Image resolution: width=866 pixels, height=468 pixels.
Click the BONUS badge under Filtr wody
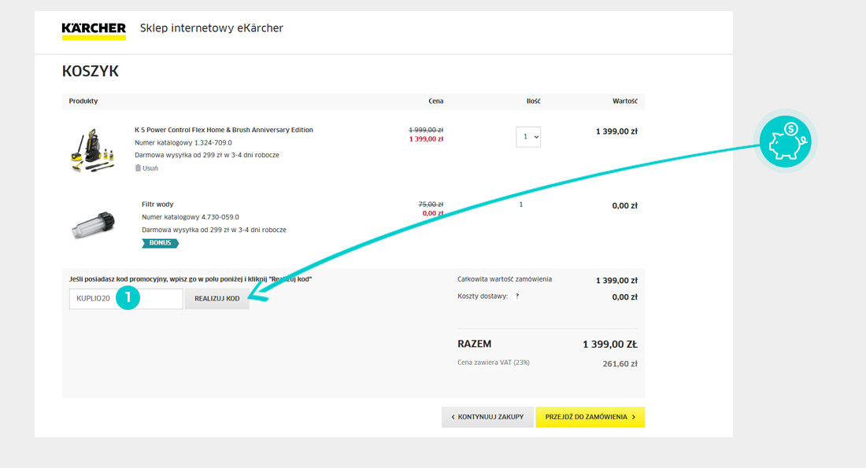160,243
